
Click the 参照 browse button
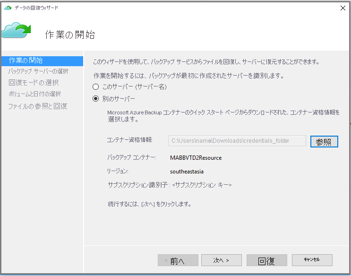324,142
